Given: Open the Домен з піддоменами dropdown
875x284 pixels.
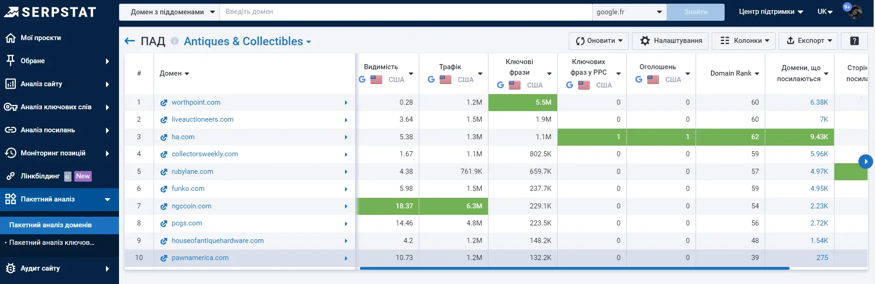Looking at the screenshot, I should click(x=169, y=12).
